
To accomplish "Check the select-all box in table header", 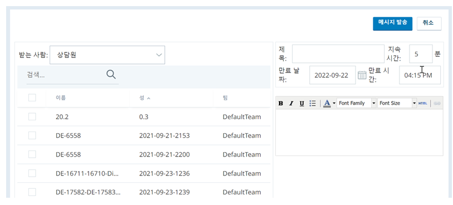I will (x=32, y=98).
